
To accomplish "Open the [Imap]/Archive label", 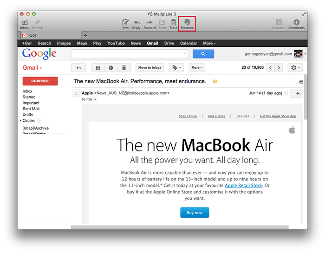I will coord(35,128).
